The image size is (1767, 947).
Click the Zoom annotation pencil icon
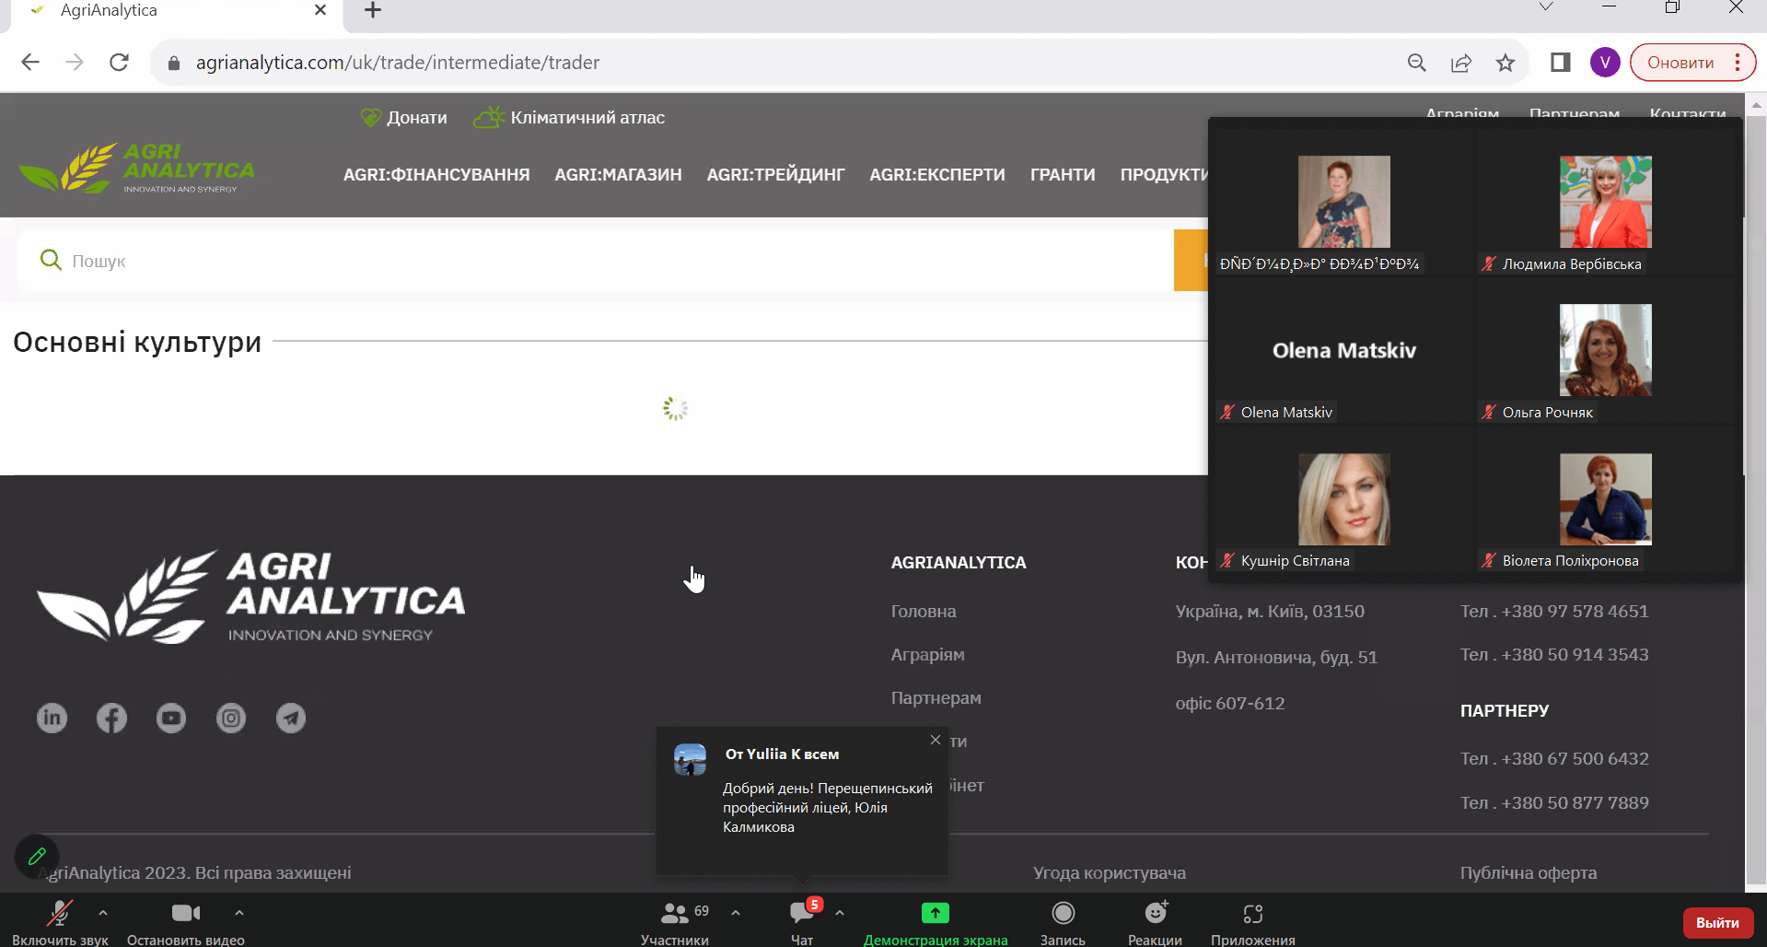[37, 856]
